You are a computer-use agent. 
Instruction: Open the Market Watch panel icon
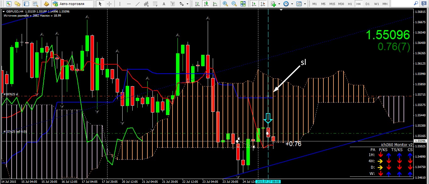coord(8,4)
